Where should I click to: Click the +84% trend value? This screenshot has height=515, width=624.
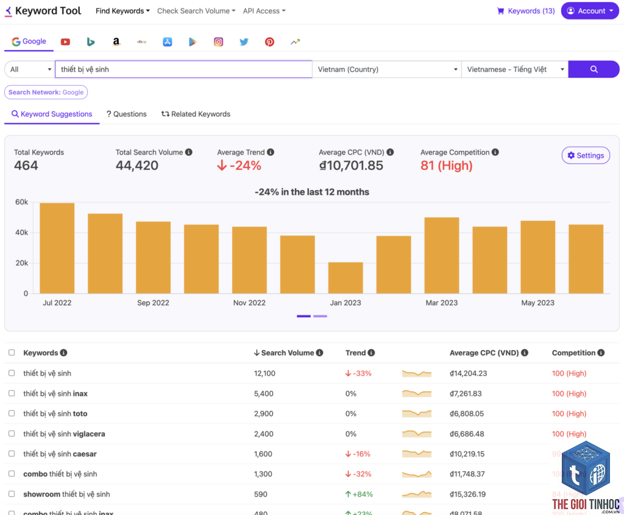pyautogui.click(x=359, y=494)
